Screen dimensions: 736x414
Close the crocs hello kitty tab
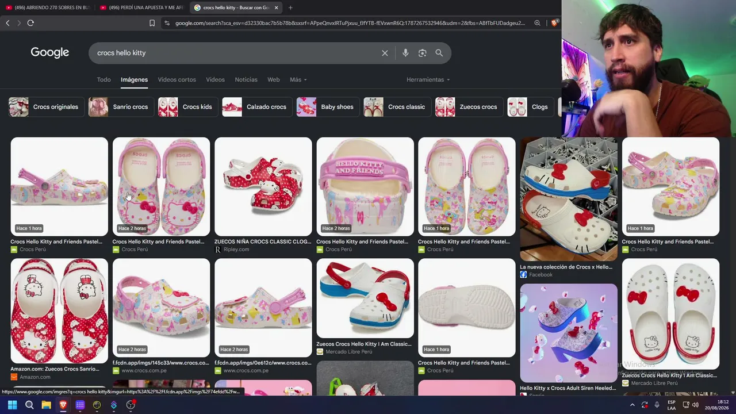277,7
